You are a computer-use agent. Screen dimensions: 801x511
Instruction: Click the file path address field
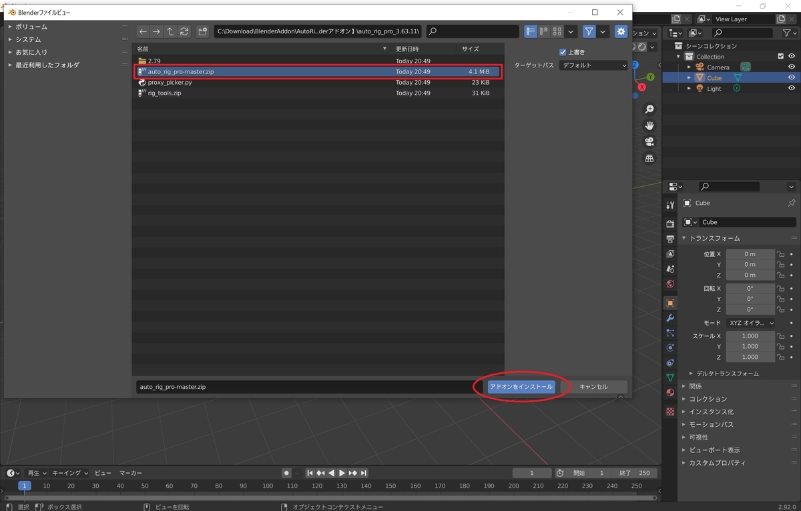point(318,31)
